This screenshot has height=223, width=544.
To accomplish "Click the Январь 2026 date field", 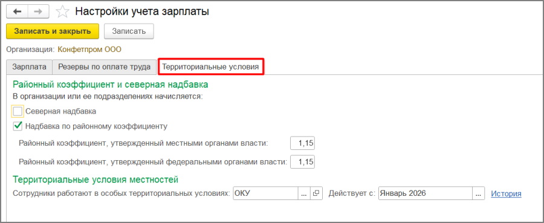I will click(x=426, y=193).
